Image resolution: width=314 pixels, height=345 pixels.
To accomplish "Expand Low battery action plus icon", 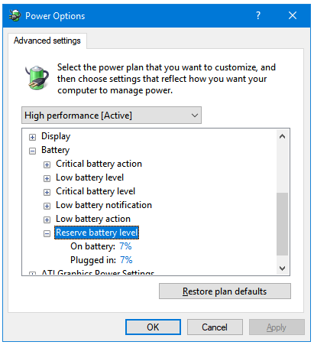I will pos(47,220).
